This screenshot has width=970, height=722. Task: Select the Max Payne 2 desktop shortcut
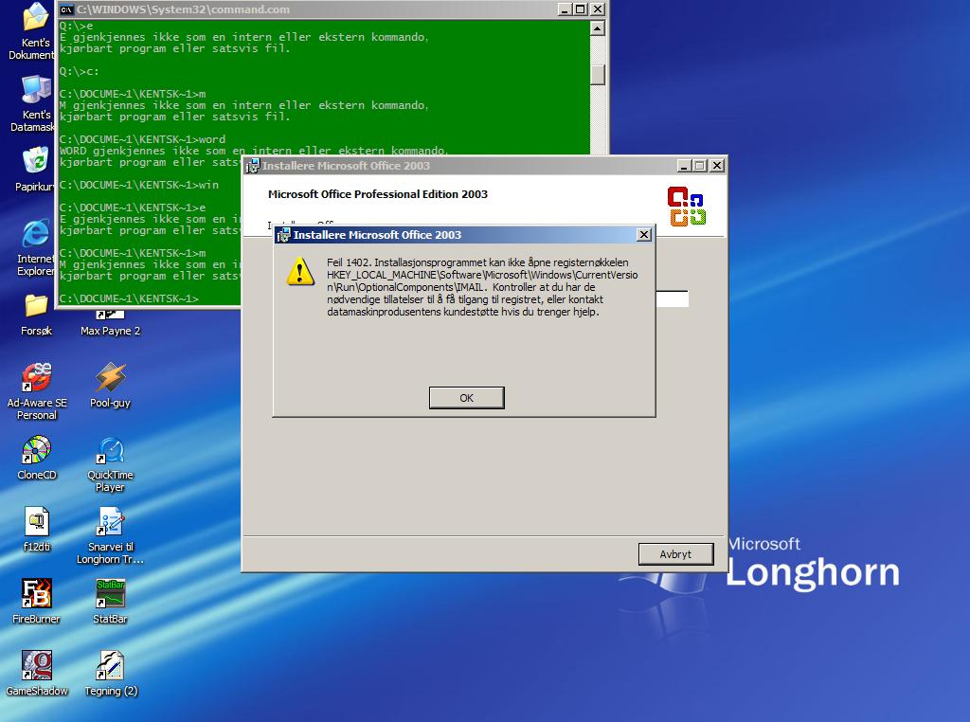pyautogui.click(x=110, y=323)
